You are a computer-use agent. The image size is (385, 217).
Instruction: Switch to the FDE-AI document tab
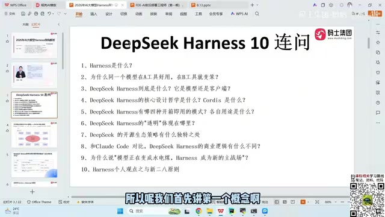(x=157, y=5)
